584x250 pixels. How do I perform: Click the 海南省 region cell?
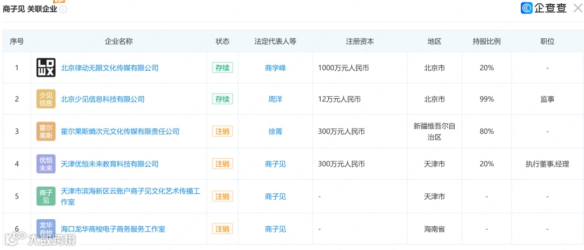434,229
